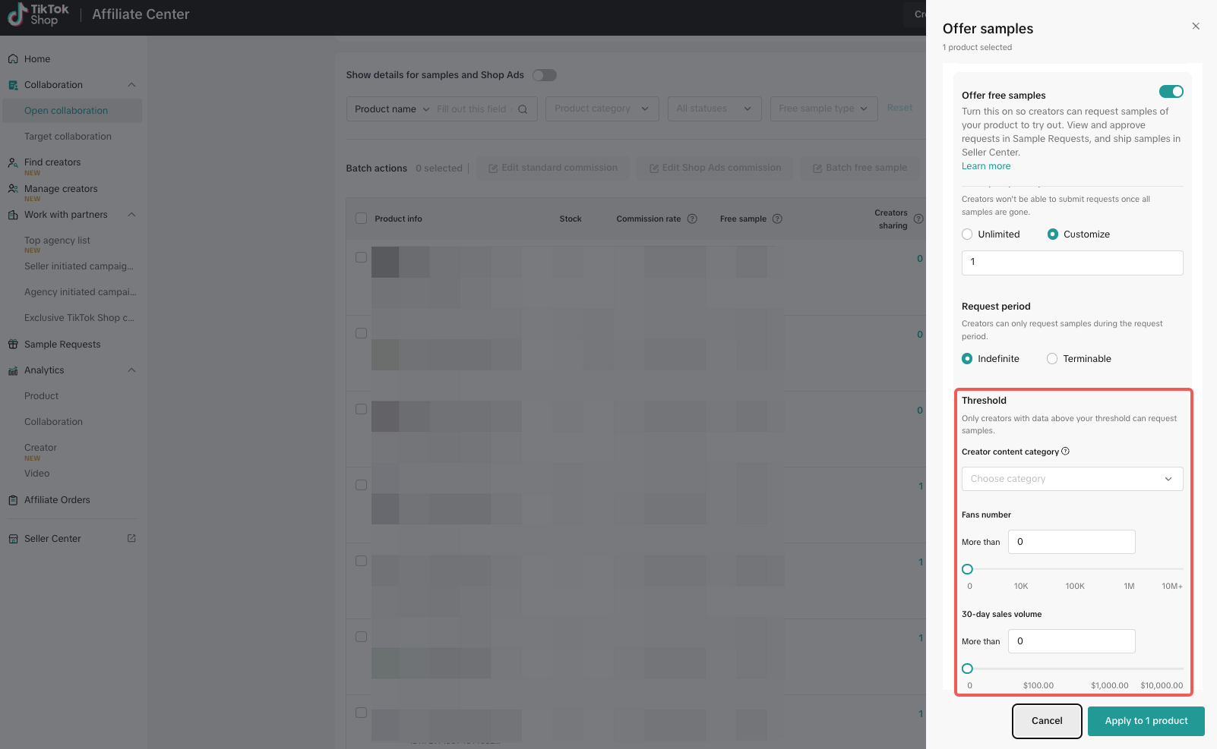
Task: Select the Terminable request period option
Action: [1052, 359]
